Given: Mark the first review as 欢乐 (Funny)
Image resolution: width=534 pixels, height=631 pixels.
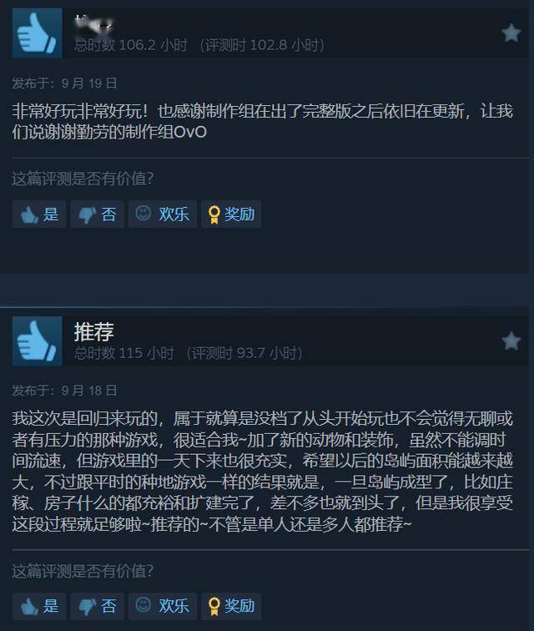Looking at the screenshot, I should point(163,214).
